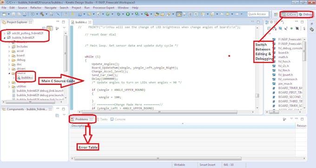
Task: Toggle Link with Editor in Project Explorer
Action: (50, 28)
